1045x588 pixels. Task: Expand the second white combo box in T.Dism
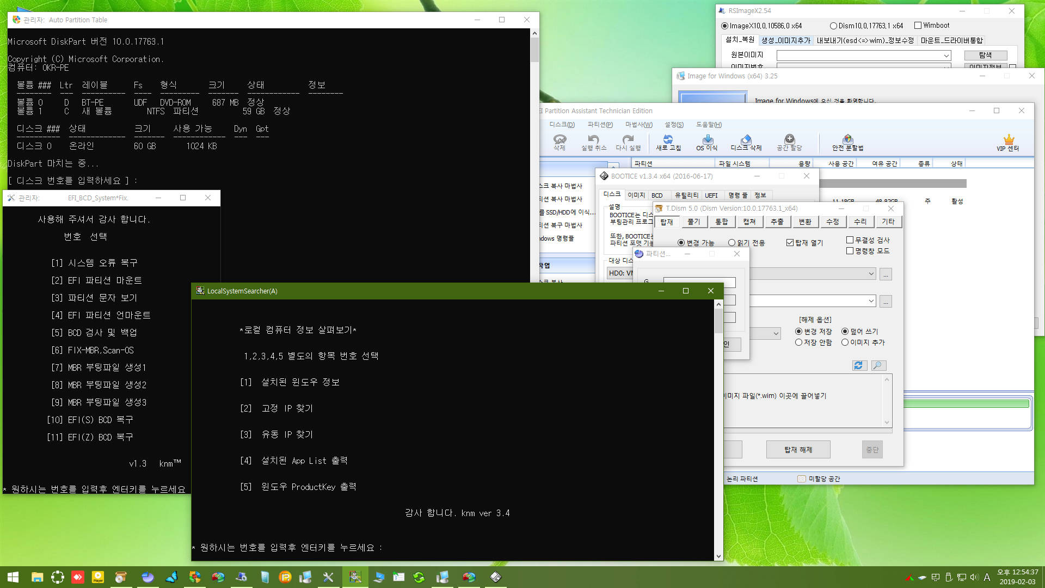871,301
